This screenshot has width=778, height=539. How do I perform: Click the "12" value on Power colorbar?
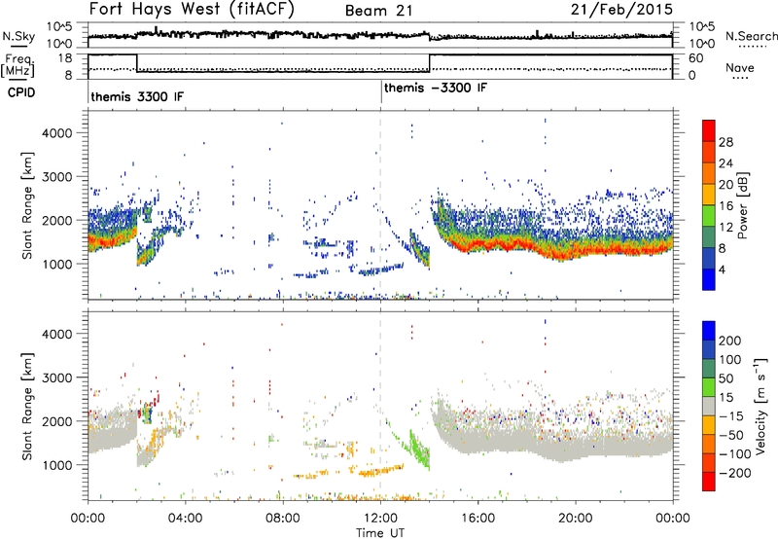[x=725, y=228]
